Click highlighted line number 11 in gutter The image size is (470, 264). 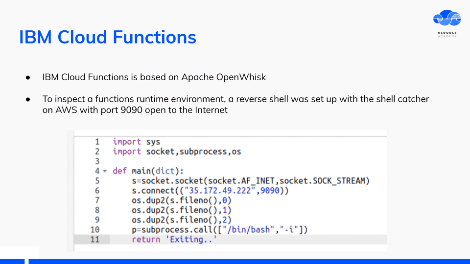(x=94, y=240)
